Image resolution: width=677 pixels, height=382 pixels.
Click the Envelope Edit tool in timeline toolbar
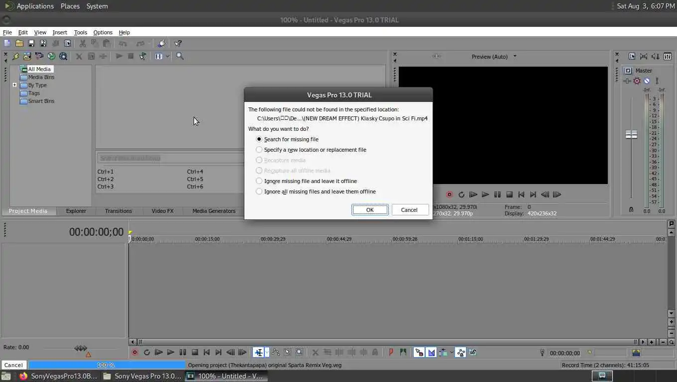point(275,352)
